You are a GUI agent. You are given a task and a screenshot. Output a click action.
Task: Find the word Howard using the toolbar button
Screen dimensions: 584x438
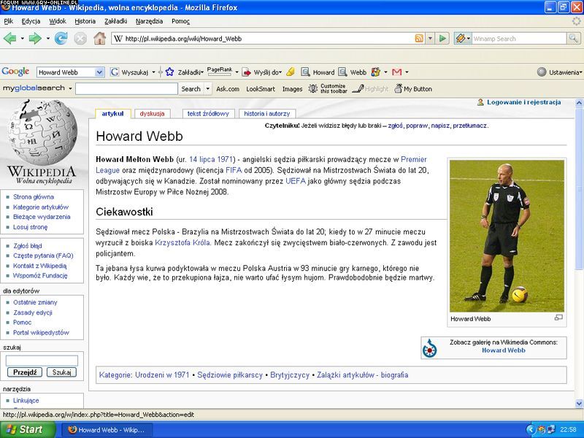[x=318, y=72]
